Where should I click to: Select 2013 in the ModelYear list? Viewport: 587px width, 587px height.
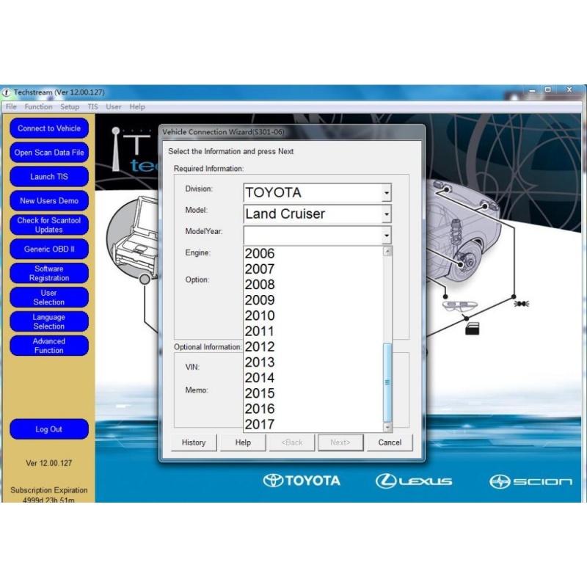click(313, 362)
